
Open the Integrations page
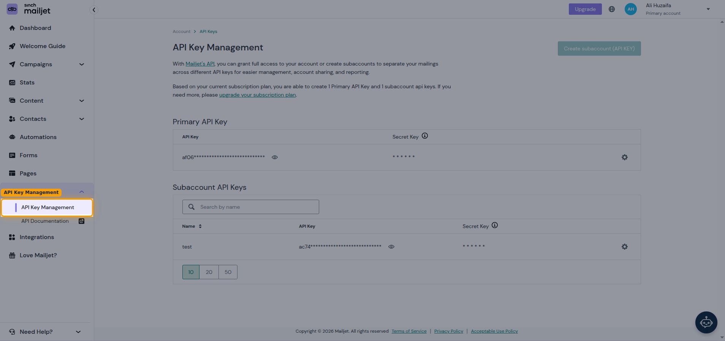37,237
